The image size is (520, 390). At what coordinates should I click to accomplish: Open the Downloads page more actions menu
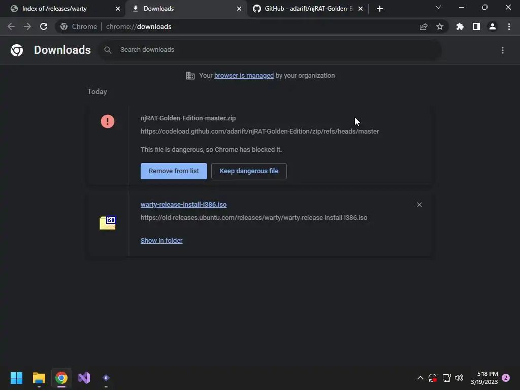(503, 50)
